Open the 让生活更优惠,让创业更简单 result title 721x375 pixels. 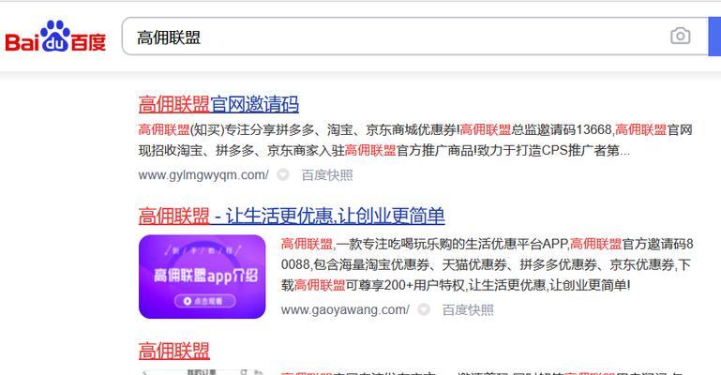(x=292, y=216)
